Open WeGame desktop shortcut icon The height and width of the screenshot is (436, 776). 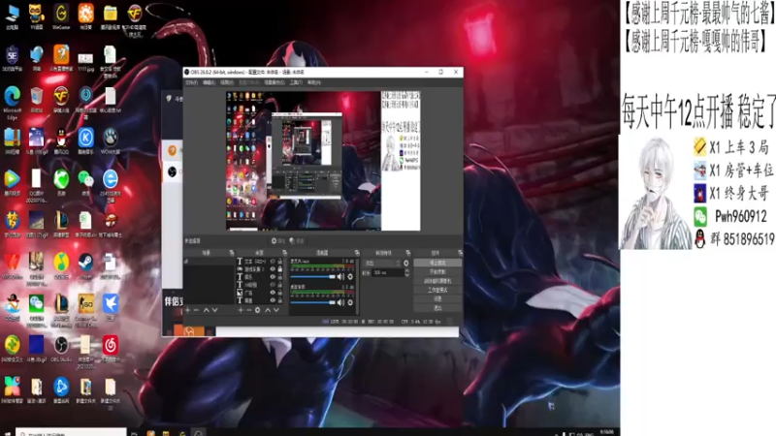(61, 16)
